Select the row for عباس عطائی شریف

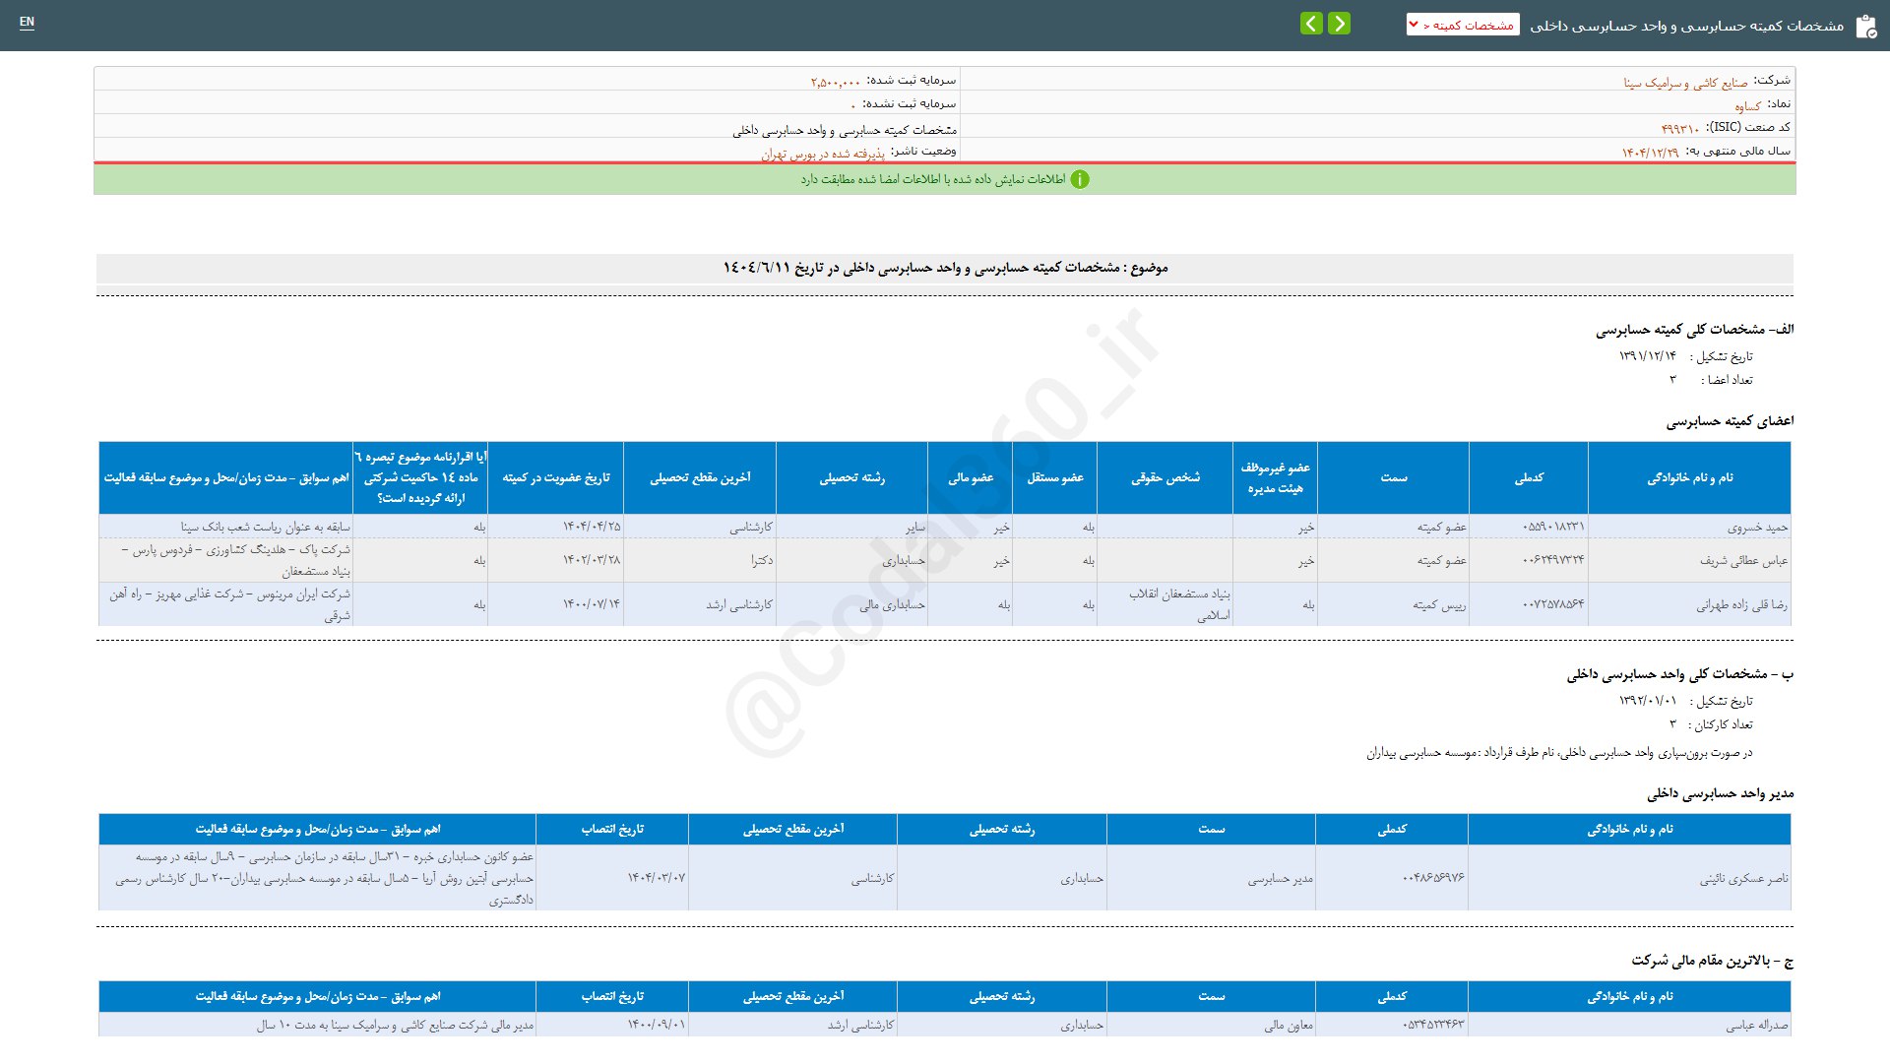click(1743, 560)
